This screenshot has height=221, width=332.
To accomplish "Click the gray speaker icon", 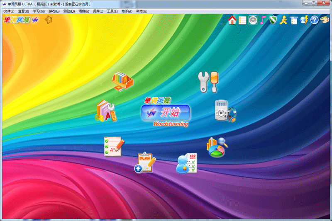I will [x=253, y=20].
